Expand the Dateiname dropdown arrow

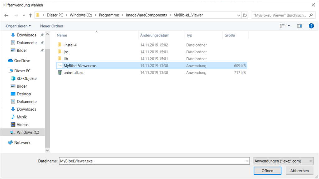(x=247, y=161)
